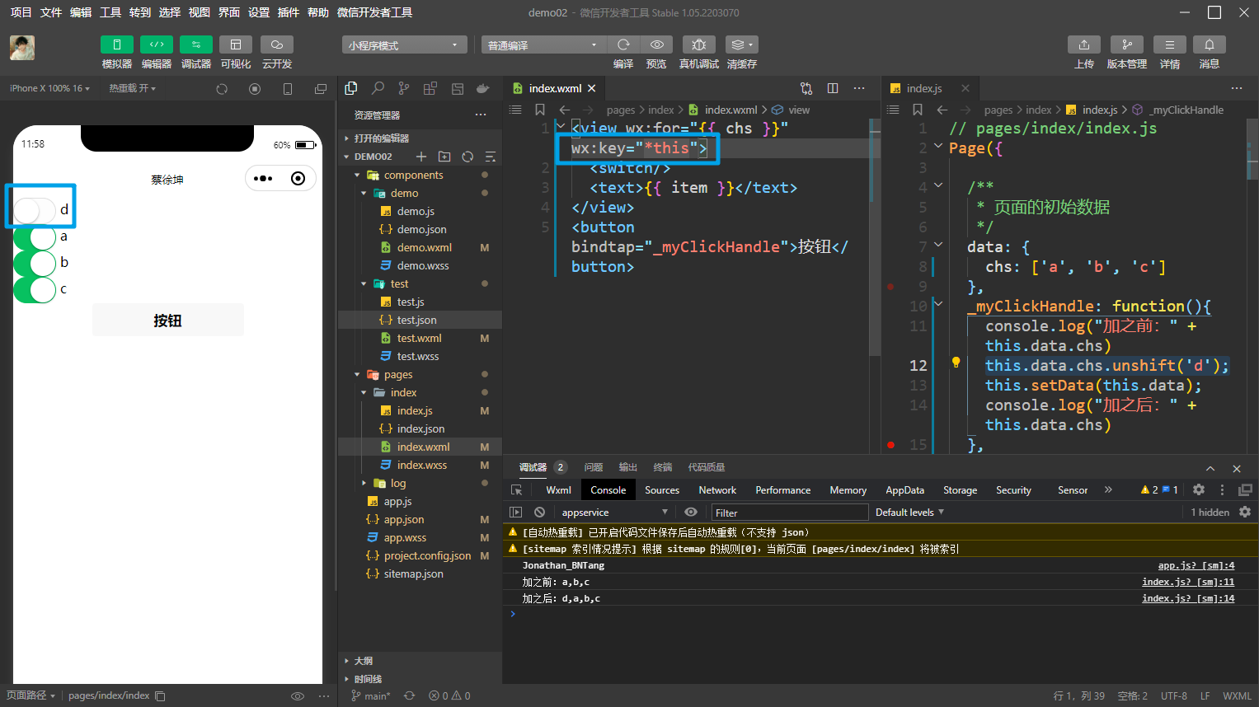
Task: Open the 普通编译 compile mode dropdown
Action: [543, 45]
